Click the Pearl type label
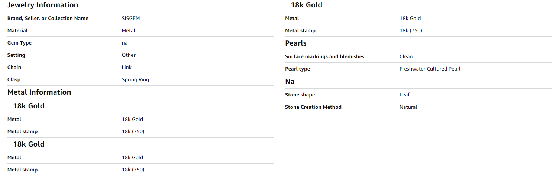 click(x=297, y=69)
